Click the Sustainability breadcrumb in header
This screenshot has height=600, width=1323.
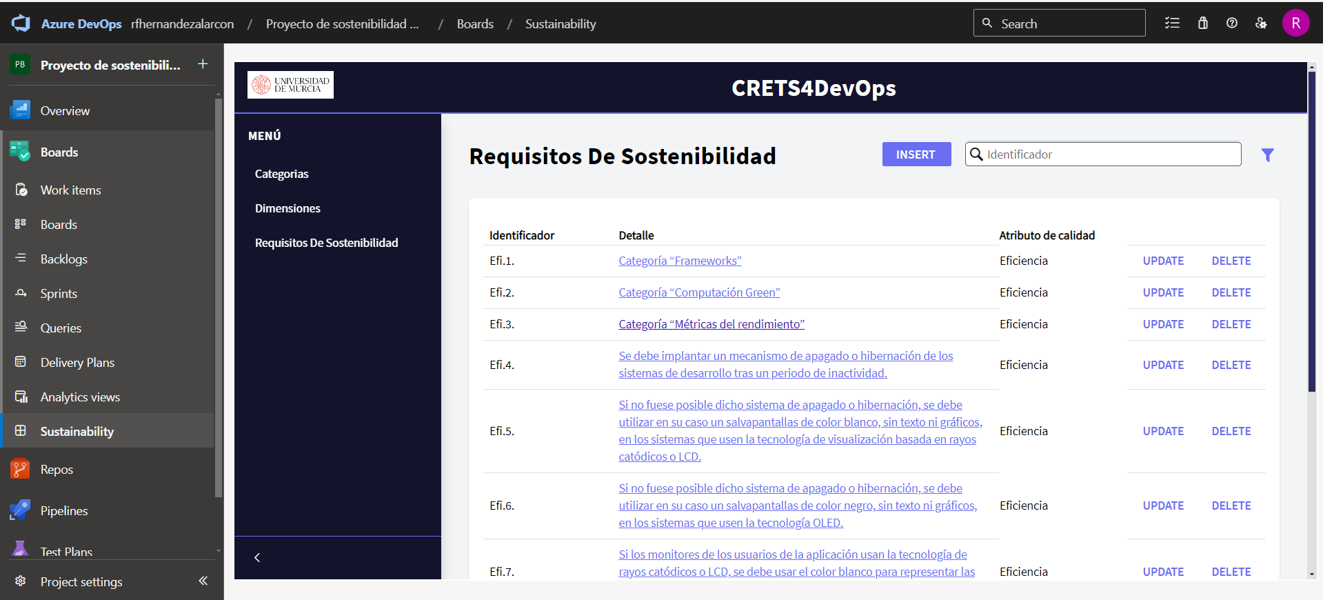coord(560,23)
